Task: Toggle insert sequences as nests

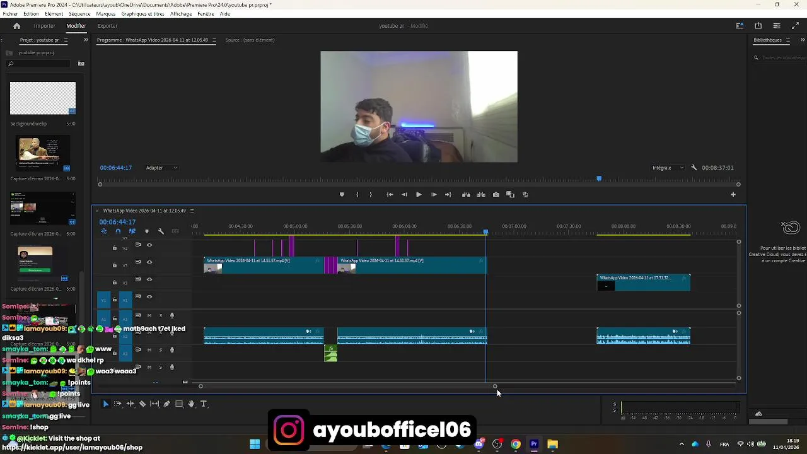Action: pyautogui.click(x=104, y=231)
